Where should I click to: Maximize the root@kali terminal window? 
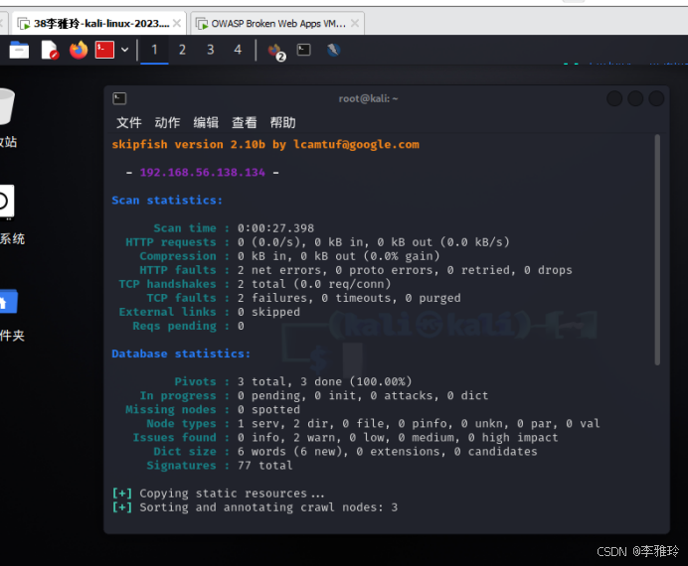[635, 98]
